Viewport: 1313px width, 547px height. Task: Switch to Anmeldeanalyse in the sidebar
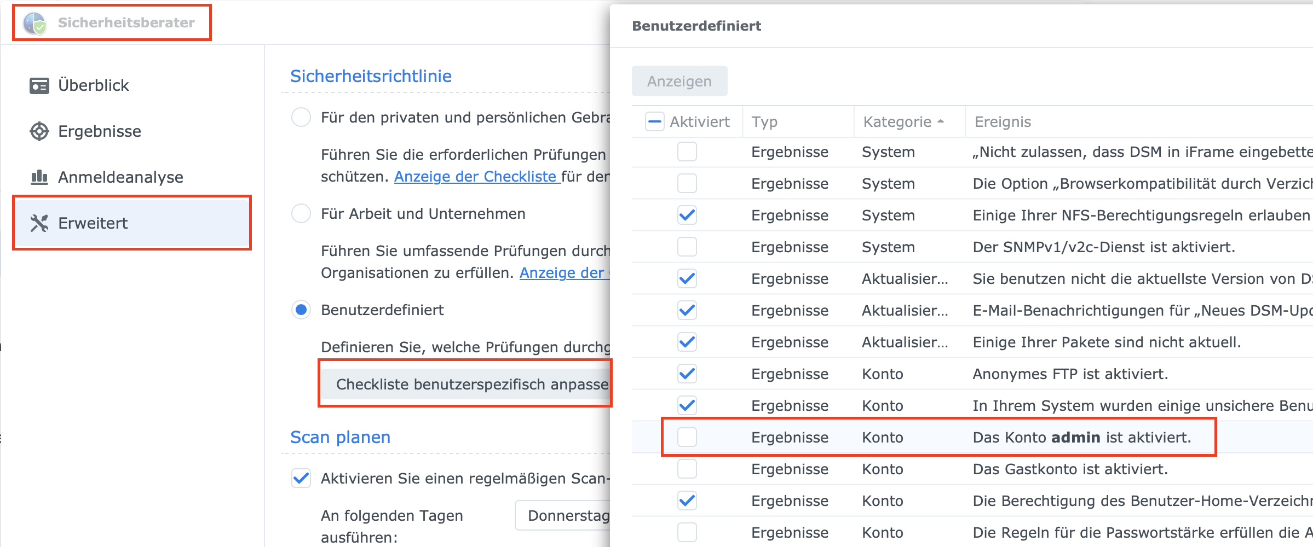(120, 177)
